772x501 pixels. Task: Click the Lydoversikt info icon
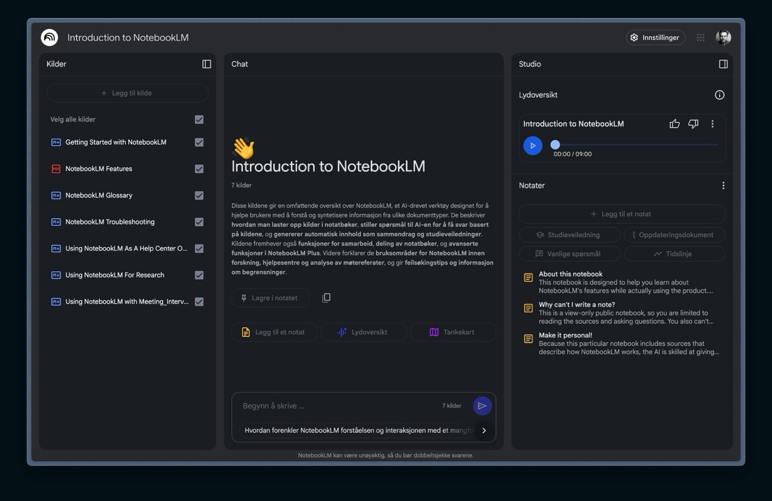(x=720, y=95)
